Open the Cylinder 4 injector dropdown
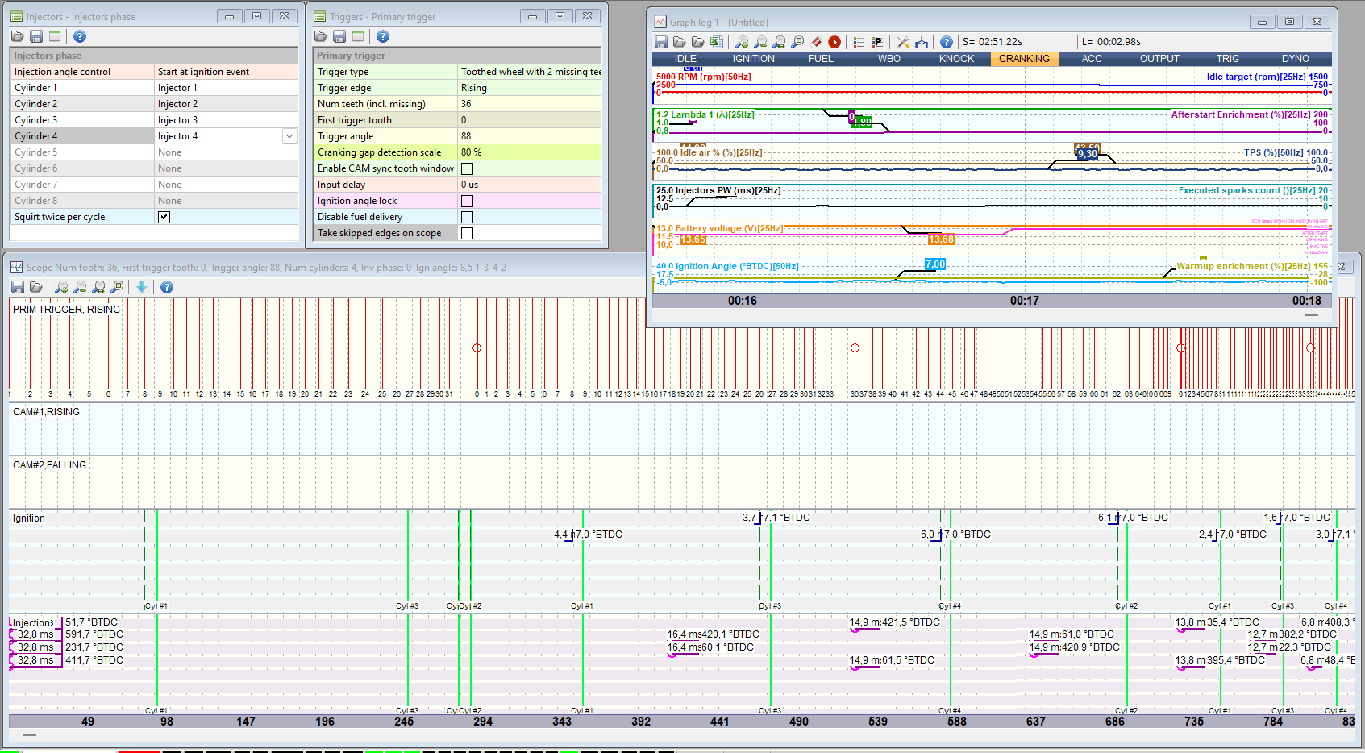This screenshot has height=753, width=1365. (x=289, y=136)
